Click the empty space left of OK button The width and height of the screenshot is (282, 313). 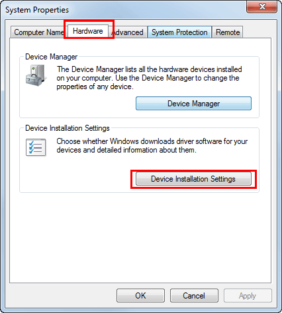tap(63, 296)
